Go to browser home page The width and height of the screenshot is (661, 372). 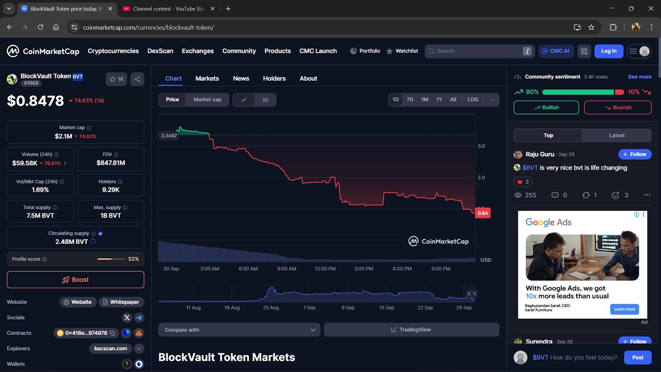pos(56,27)
